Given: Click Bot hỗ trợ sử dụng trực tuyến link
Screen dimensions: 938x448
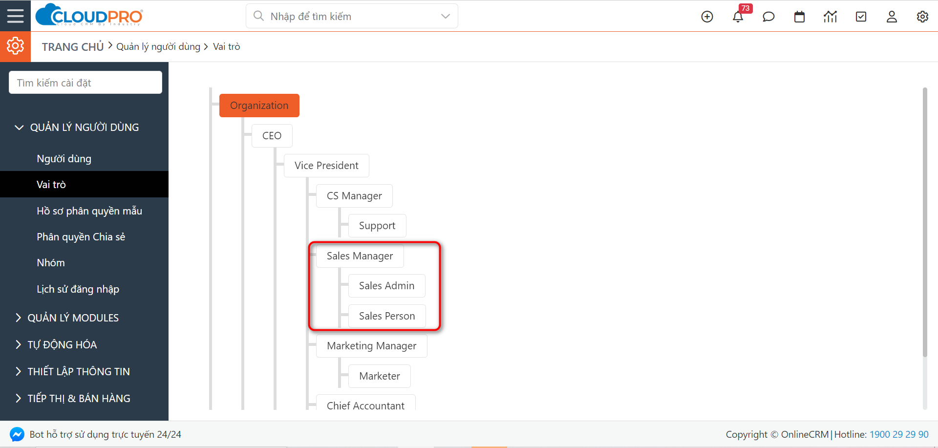Looking at the screenshot, I should pyautogui.click(x=106, y=434).
